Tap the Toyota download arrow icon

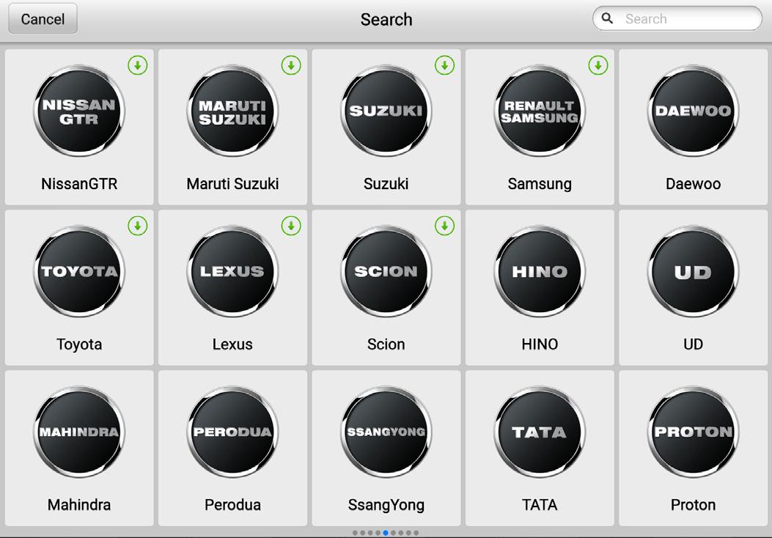pos(138,226)
